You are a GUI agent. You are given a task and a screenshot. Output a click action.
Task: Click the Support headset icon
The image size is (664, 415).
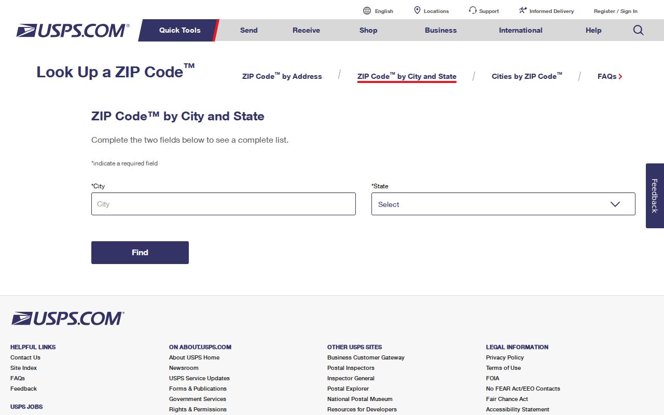[x=473, y=10]
